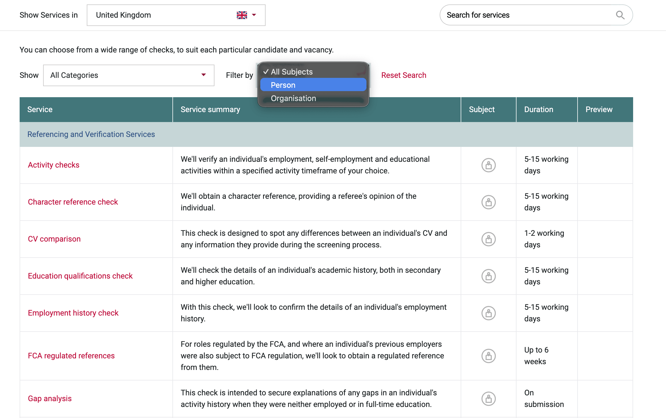This screenshot has width=666, height=418.
Task: Click Education qualifications check subject icon
Action: 488,276
